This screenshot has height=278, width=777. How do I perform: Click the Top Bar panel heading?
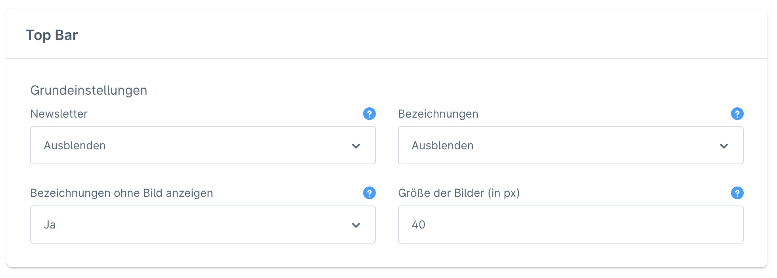52,35
